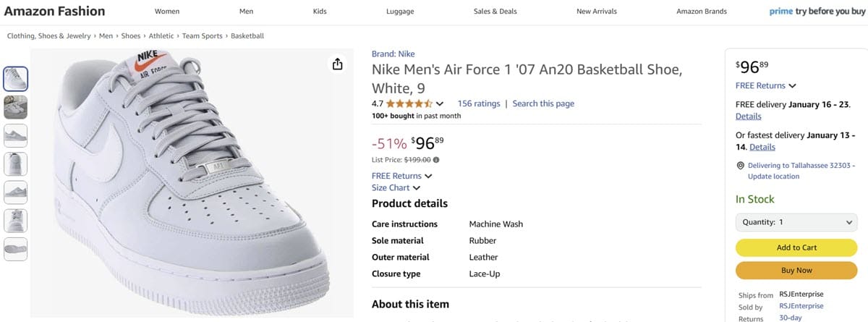Expand the Size Chart chevron
The width and height of the screenshot is (868, 322).
click(417, 188)
